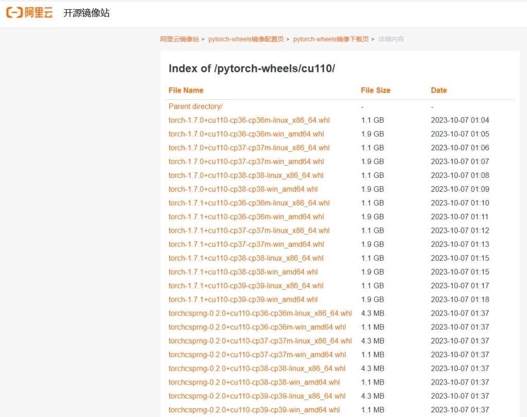Click date 2023-10-07 01:18
This screenshot has height=417, width=527.
[x=460, y=299]
